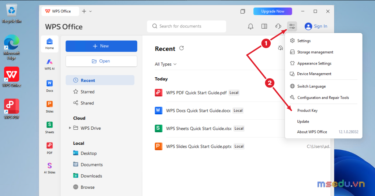This screenshot has width=375, height=196.
Task: Select the WPS Office tab
Action: (60, 11)
